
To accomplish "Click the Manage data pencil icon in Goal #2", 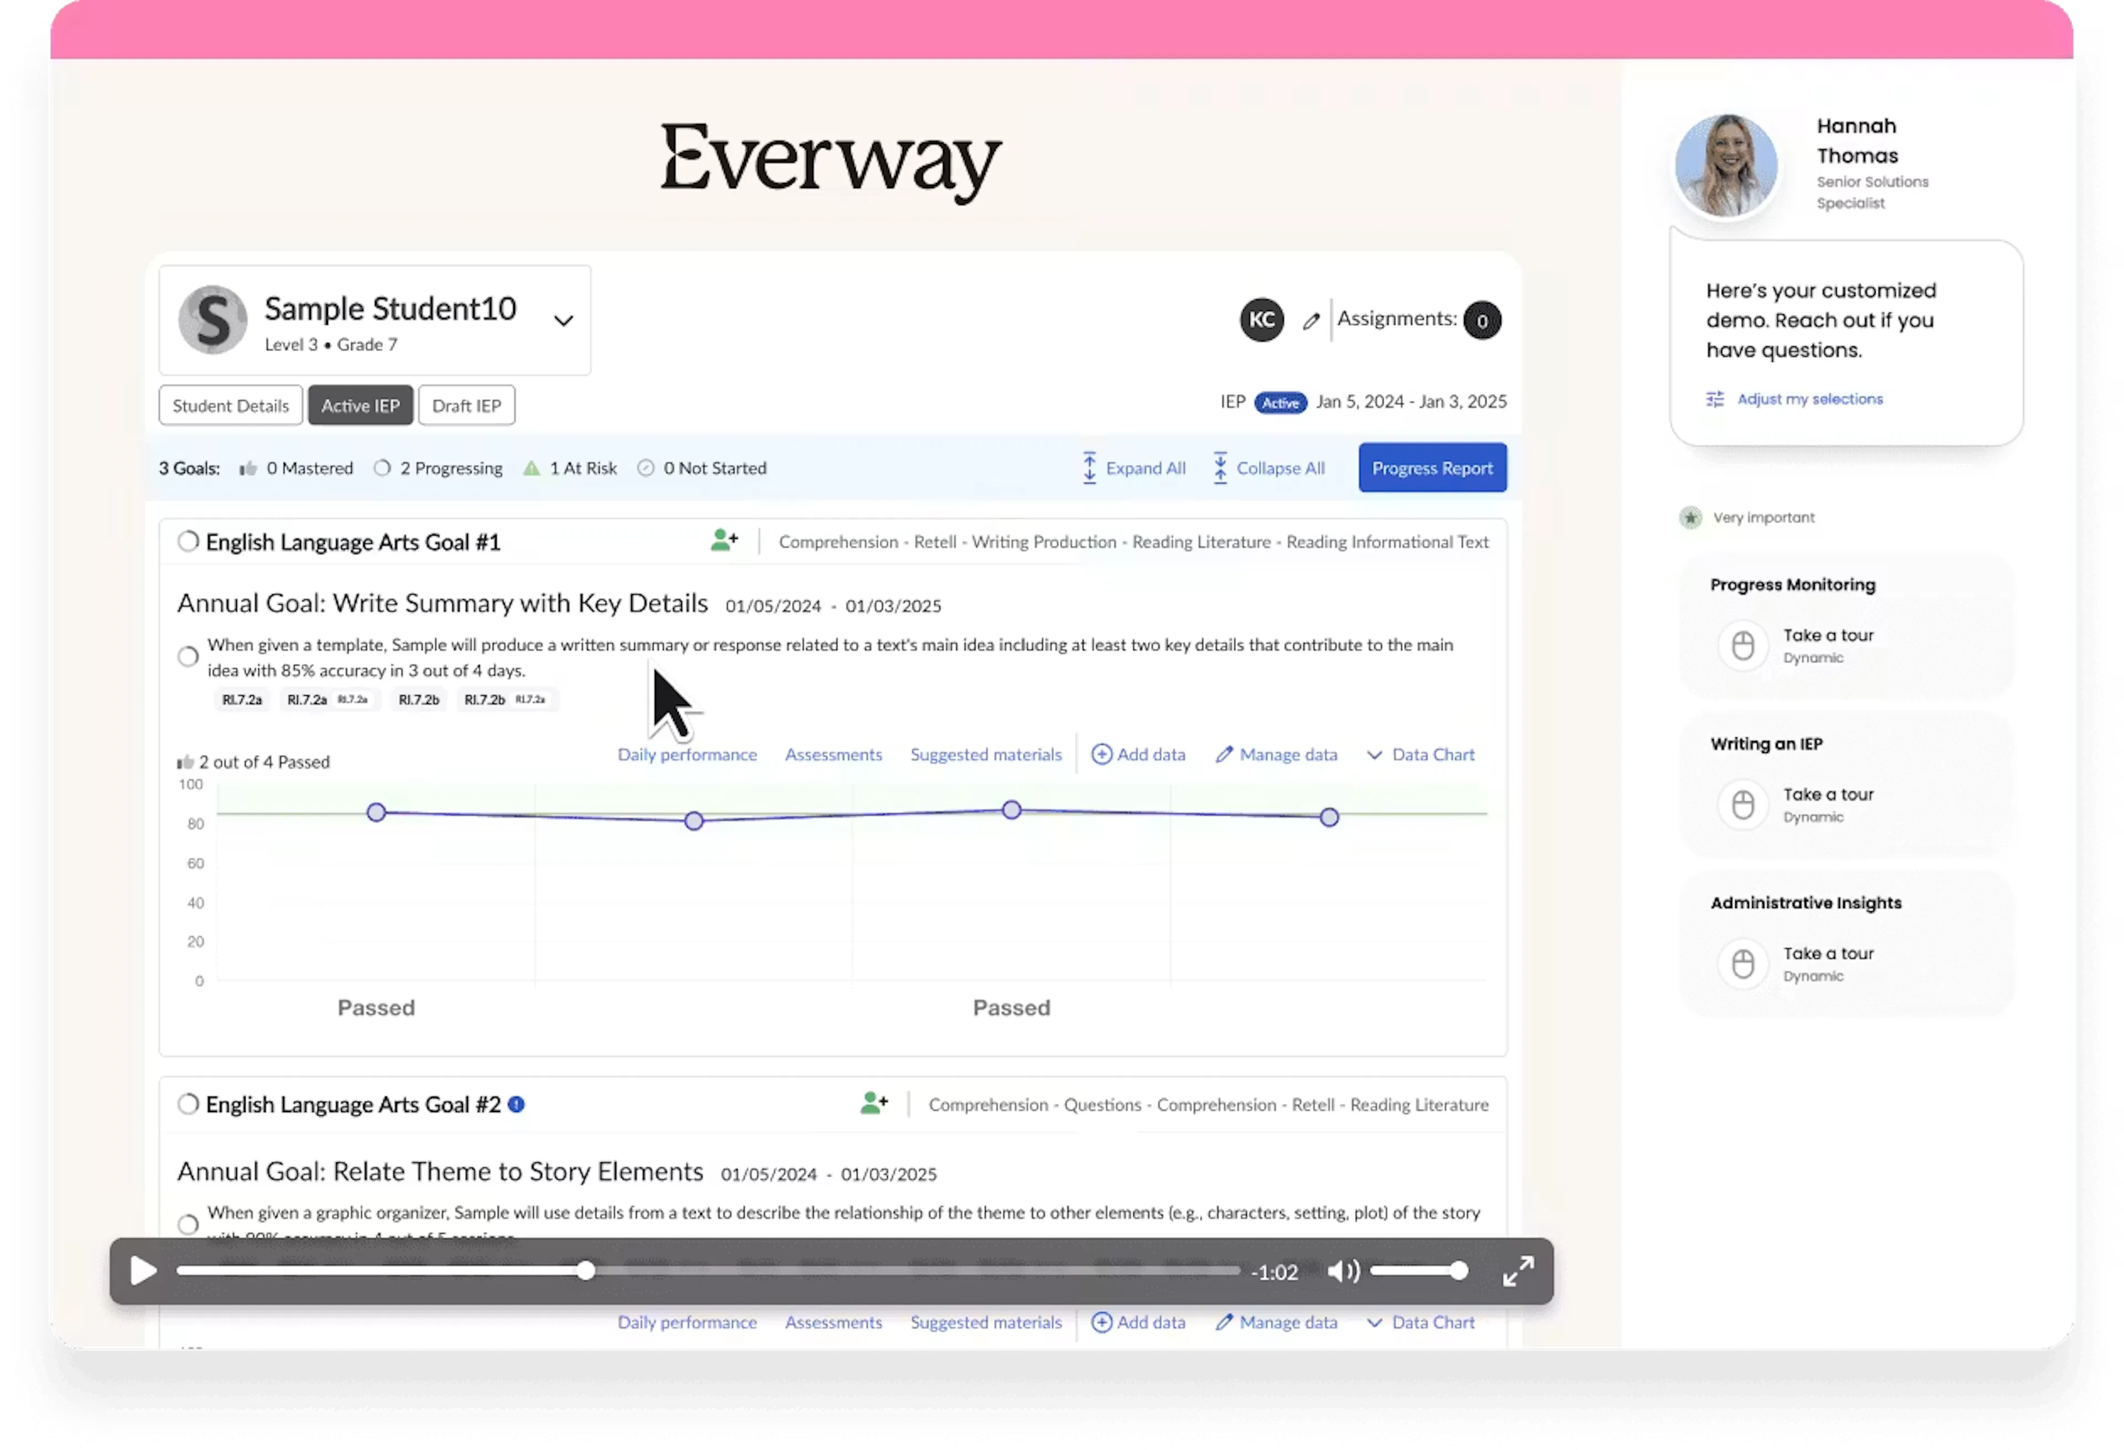I will (x=1224, y=1322).
